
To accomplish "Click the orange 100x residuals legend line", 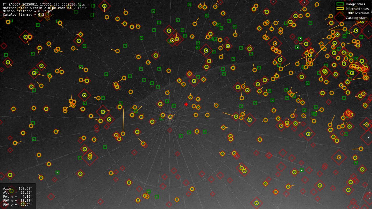I will click(x=340, y=13).
